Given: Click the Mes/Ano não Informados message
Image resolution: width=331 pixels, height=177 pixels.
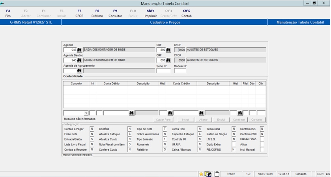Looking at the screenshot, I should click(x=80, y=119).
